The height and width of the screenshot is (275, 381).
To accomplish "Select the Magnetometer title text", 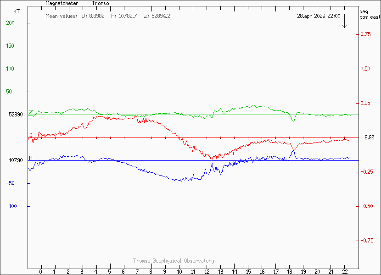I will 62,3.
